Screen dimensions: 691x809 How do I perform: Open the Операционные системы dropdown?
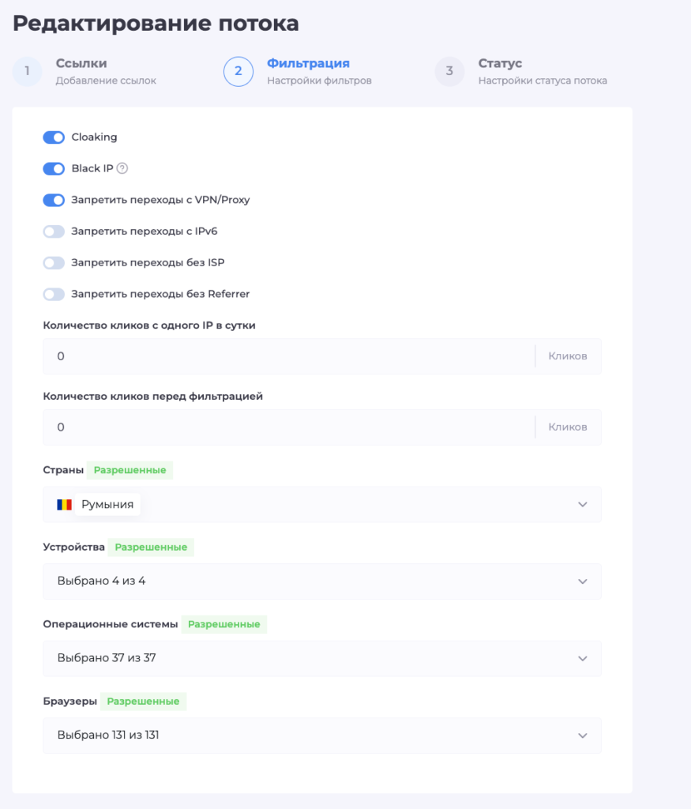pyautogui.click(x=322, y=658)
